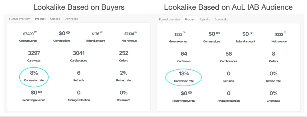Select left panel Product tab
Image resolution: width=307 pixels, height=117 pixels.
40,19
